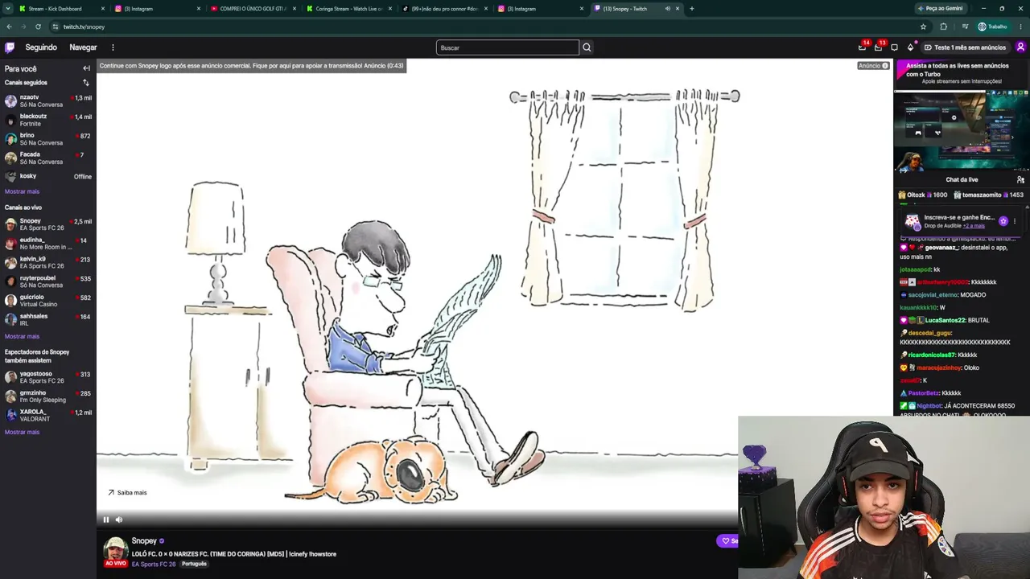Open nzaotv's avatar in followed channels
This screenshot has width=1030, height=579.
pyautogui.click(x=10, y=101)
